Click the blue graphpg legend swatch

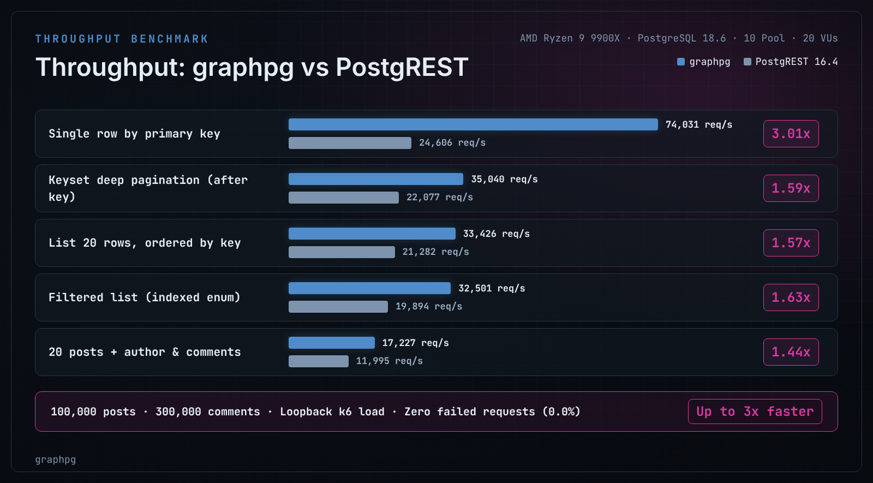pyautogui.click(x=681, y=62)
